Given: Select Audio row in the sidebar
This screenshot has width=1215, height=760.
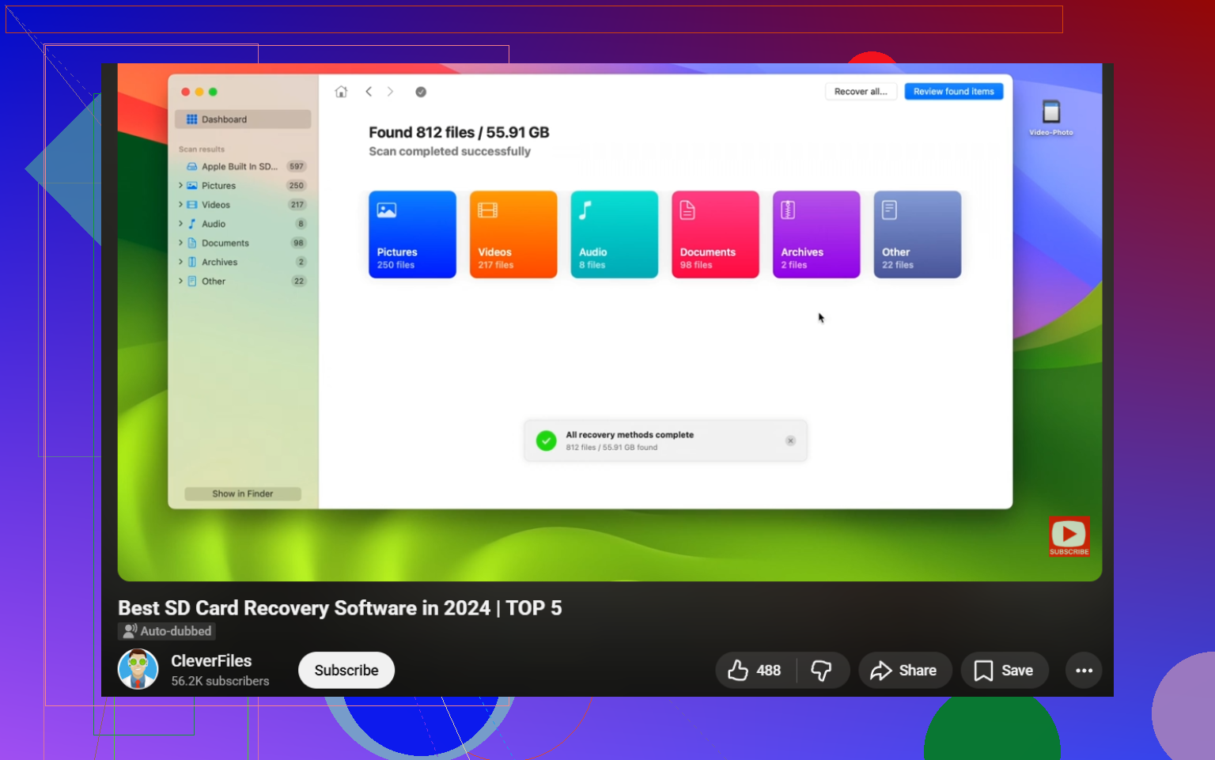Looking at the screenshot, I should click(242, 224).
